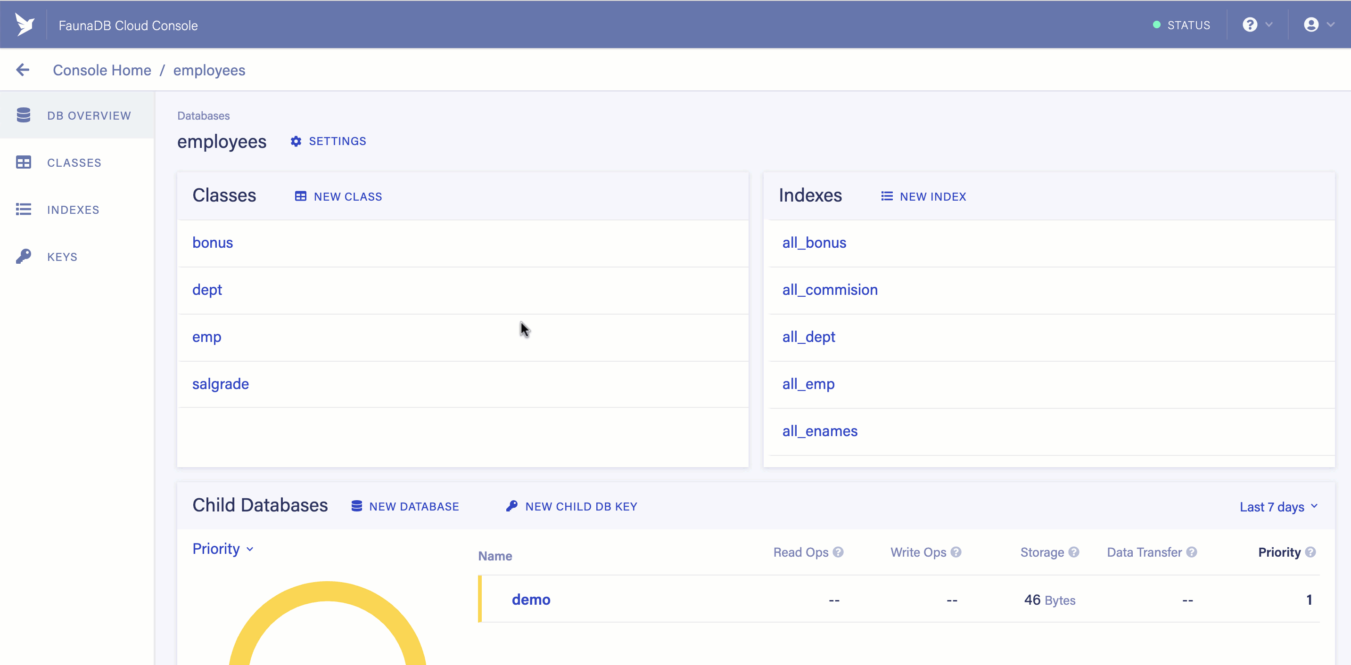Expand the help menu chevron

coord(1269,24)
